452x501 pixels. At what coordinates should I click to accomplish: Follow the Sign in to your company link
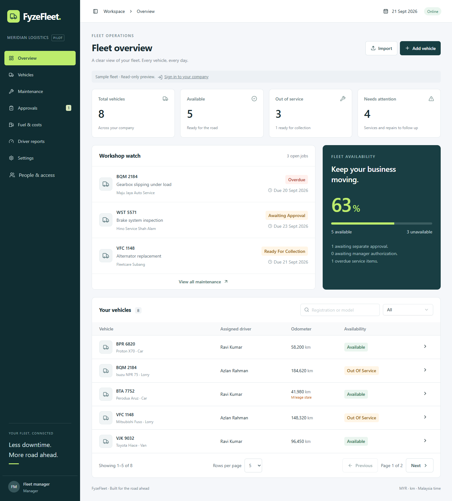[186, 77]
